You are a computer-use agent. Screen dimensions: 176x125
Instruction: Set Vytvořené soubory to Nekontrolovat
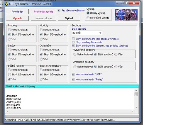click(75, 54)
